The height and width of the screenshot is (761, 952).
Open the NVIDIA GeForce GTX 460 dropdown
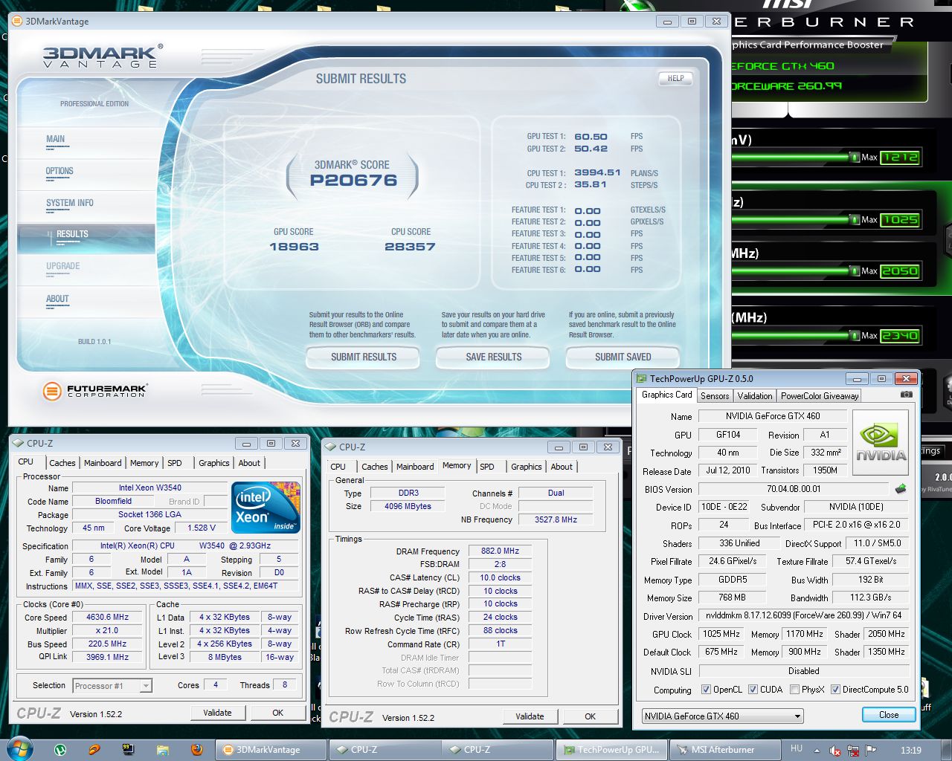[x=722, y=716]
